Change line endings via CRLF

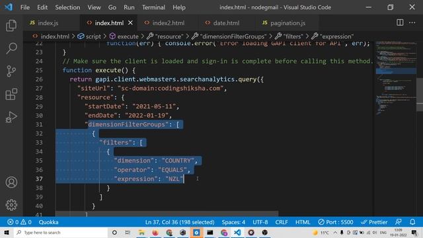282,222
